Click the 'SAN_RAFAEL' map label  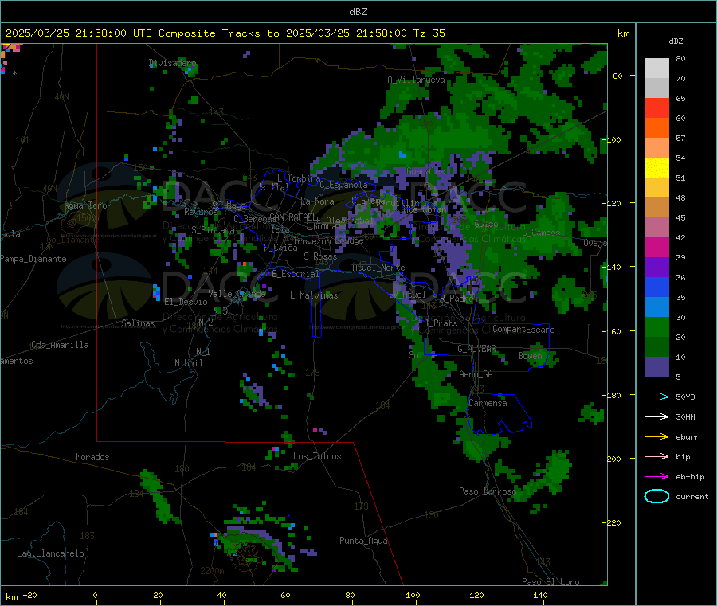pyautogui.click(x=292, y=217)
